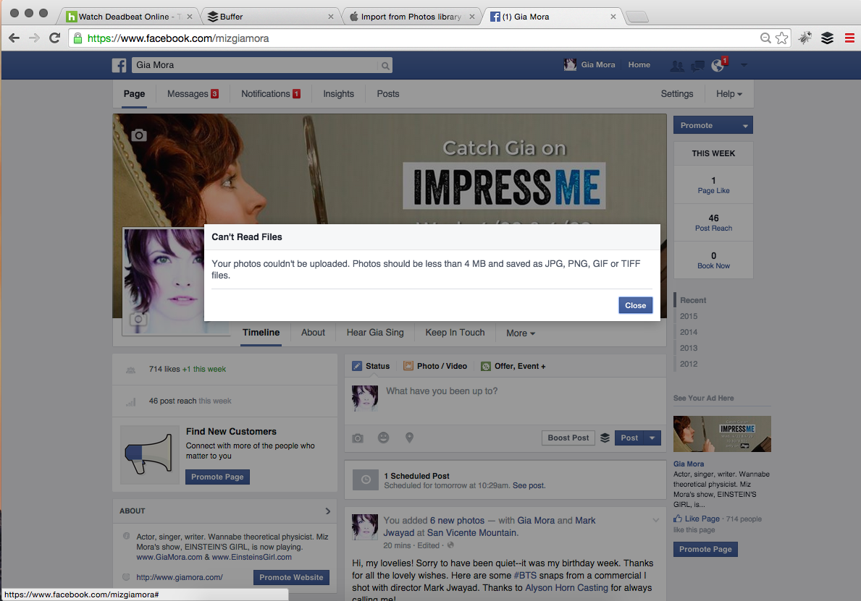Close the Can't Read Files dialog
861x601 pixels.
tap(635, 305)
